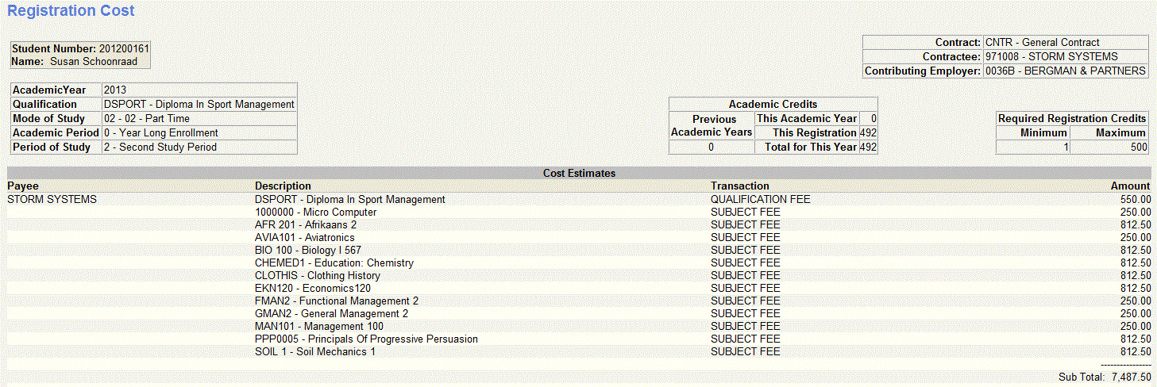Screen dimensions: 1157x387
Task: Click the QUALIFICATION FEE transaction entry
Action: tap(760, 200)
